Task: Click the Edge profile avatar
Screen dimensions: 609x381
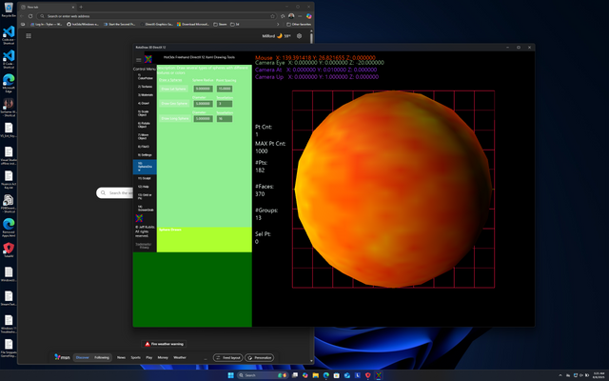Action: [291, 16]
